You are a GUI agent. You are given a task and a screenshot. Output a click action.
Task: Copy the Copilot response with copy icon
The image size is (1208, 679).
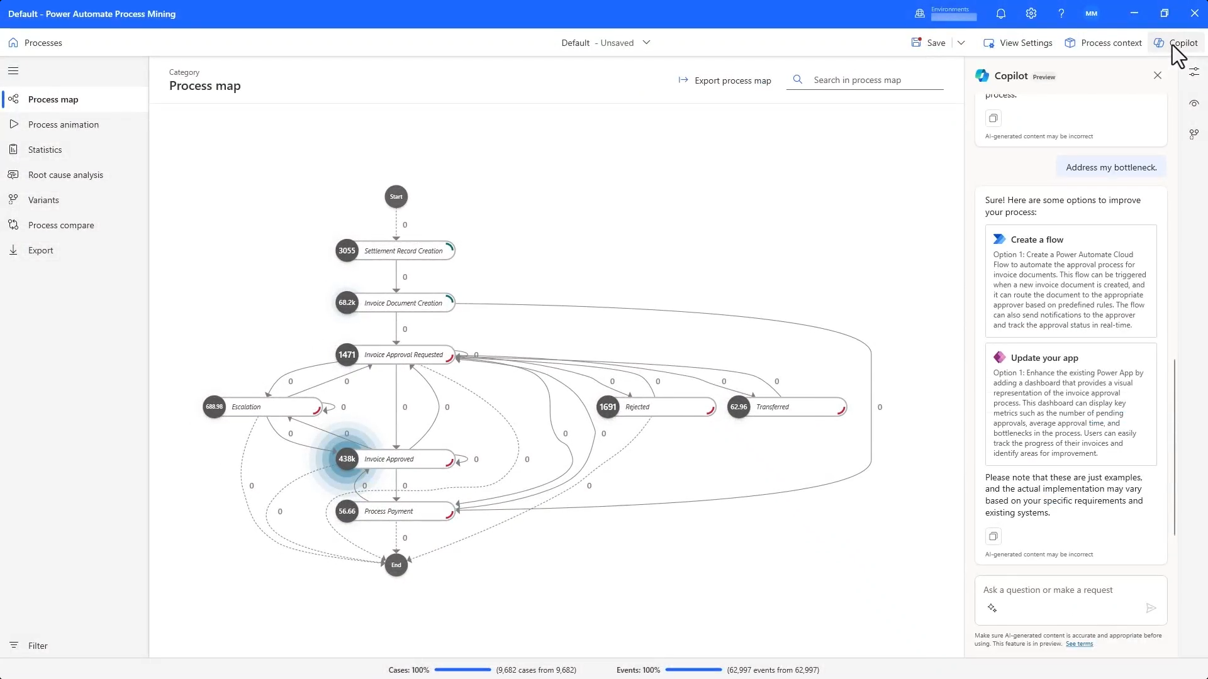tap(993, 536)
